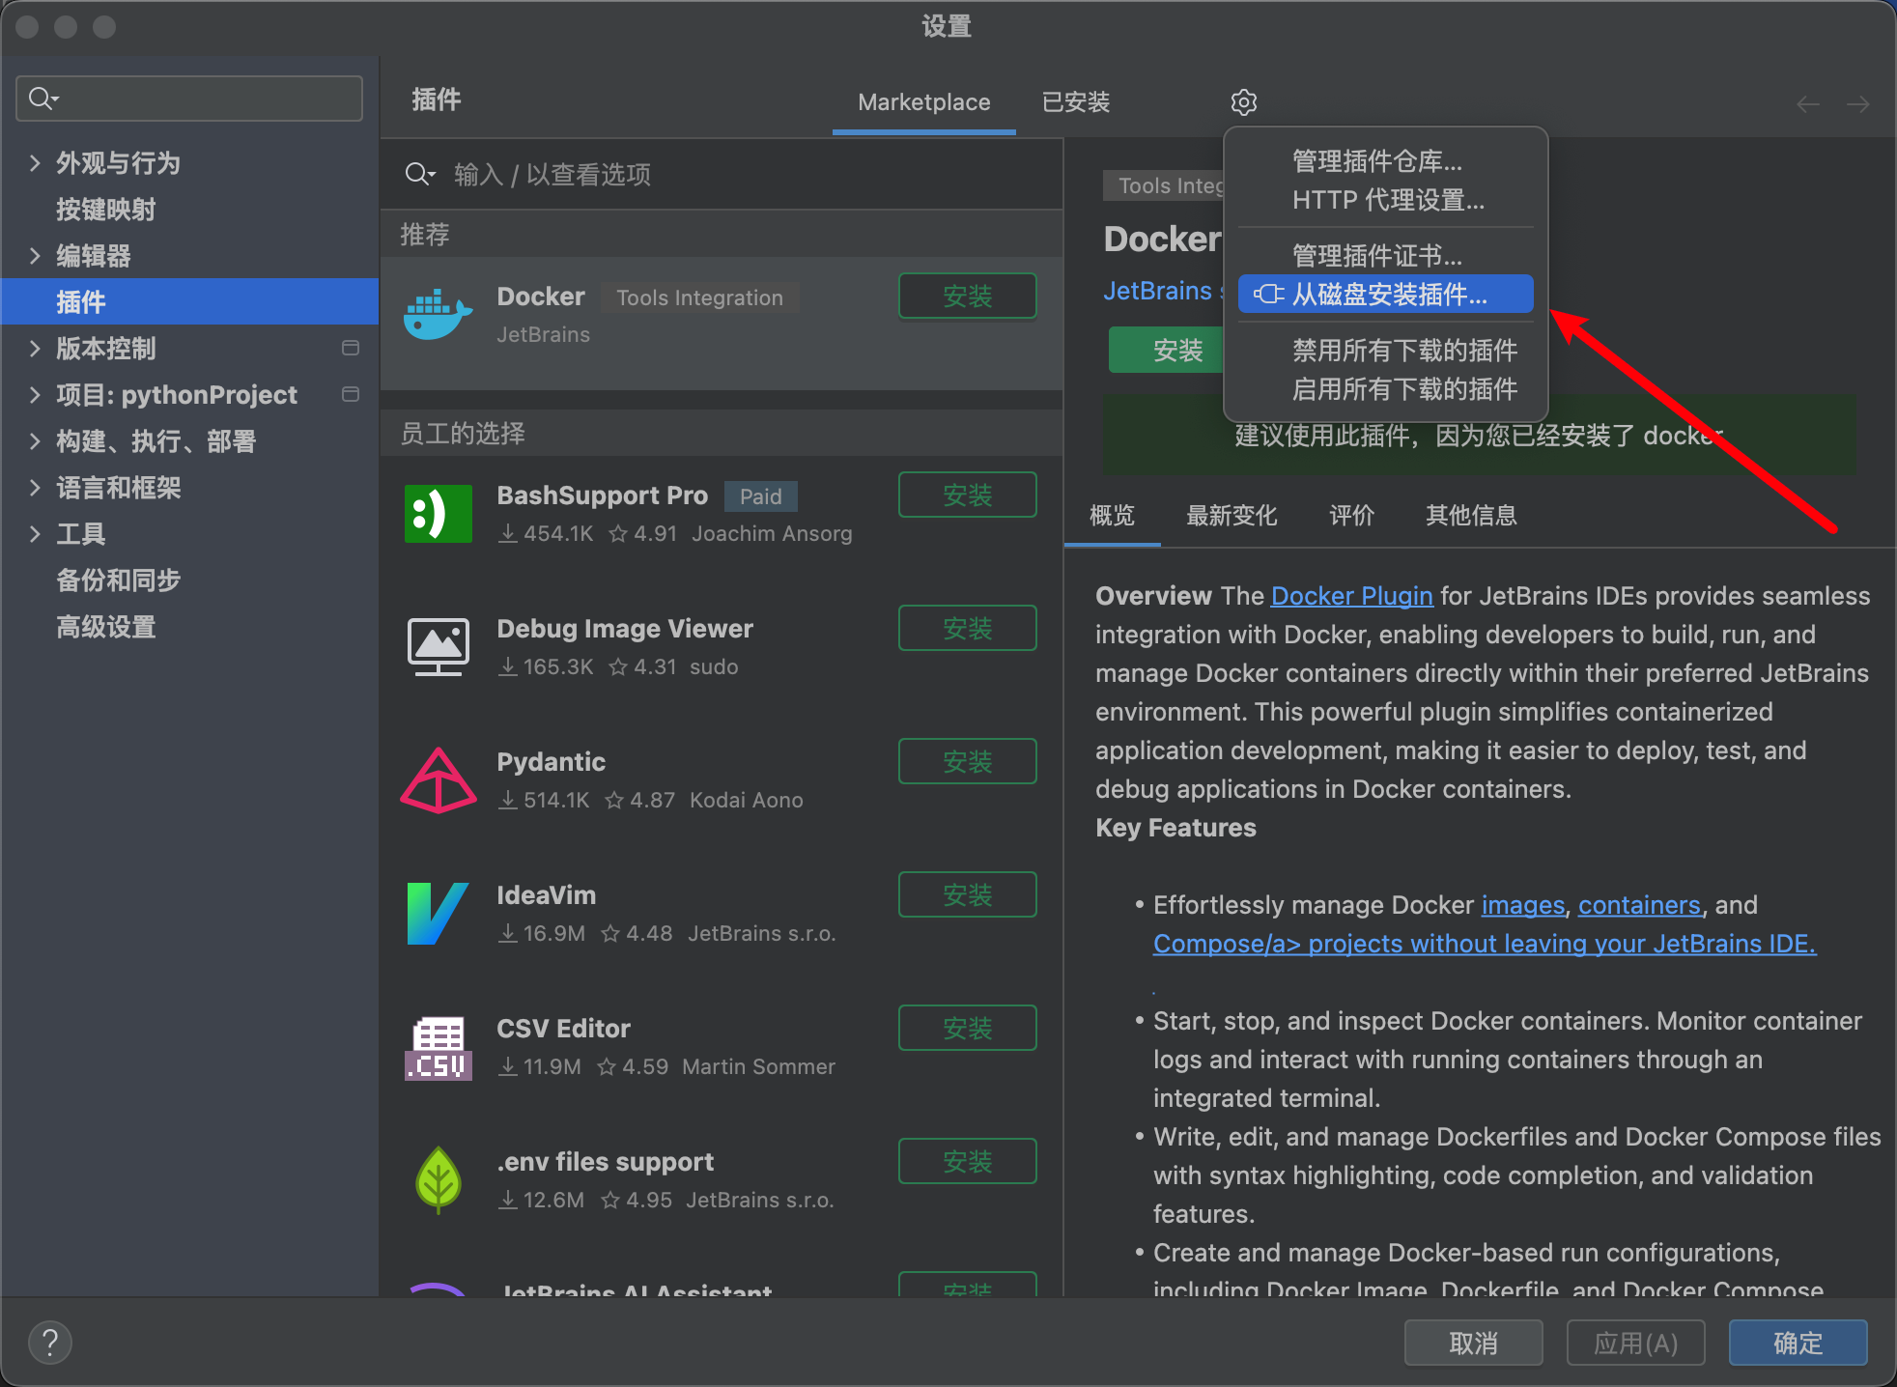Image resolution: width=1897 pixels, height=1387 pixels.
Task: Switch to the 已安装 tab
Action: pos(1075,102)
